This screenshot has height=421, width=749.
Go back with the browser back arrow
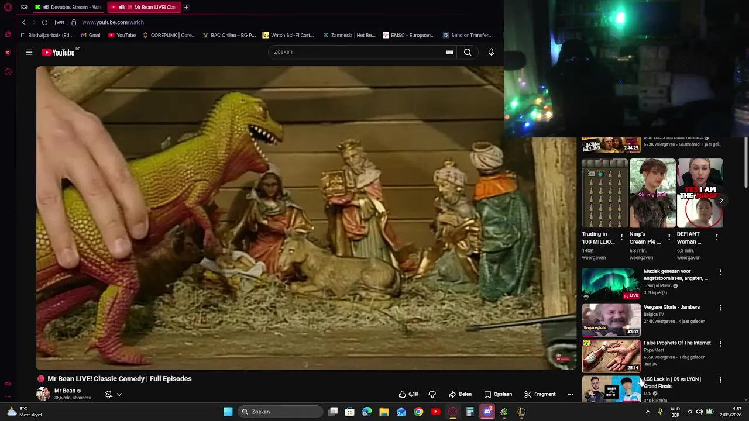point(23,22)
